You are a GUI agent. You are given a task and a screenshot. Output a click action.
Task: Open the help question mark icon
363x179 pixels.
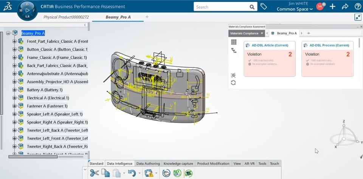[358, 6]
